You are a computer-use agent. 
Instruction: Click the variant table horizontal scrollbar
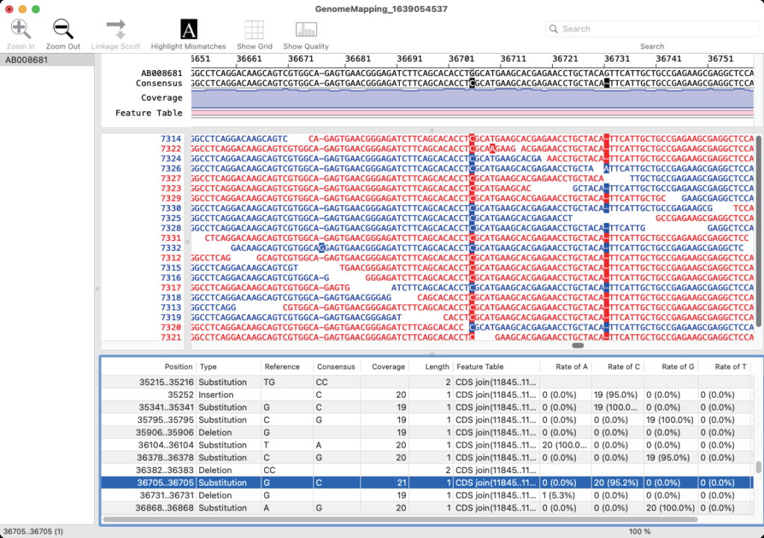(401, 519)
